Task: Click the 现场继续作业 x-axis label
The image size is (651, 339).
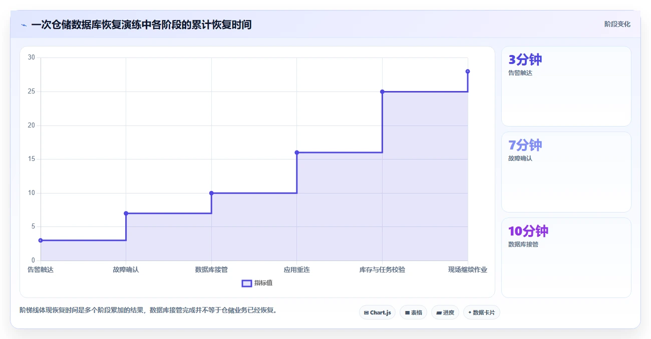Action: pos(468,269)
